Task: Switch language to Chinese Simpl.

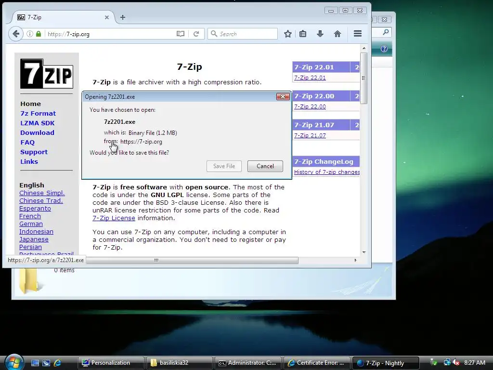Action: pyautogui.click(x=42, y=193)
